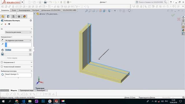Switch to the SOLIDWORKS MBD tab
The image size is (185, 104).
(69, 10)
